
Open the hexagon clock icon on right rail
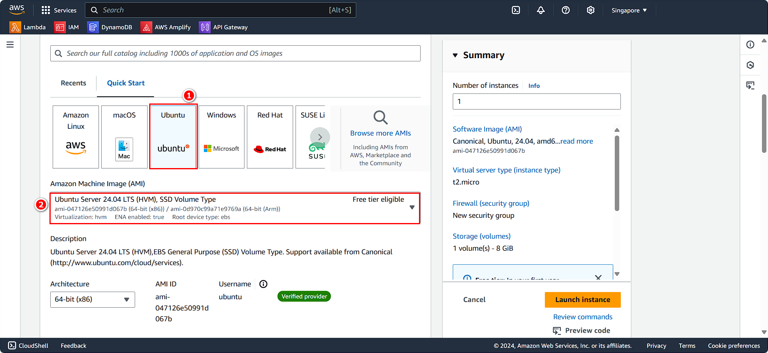(750, 65)
